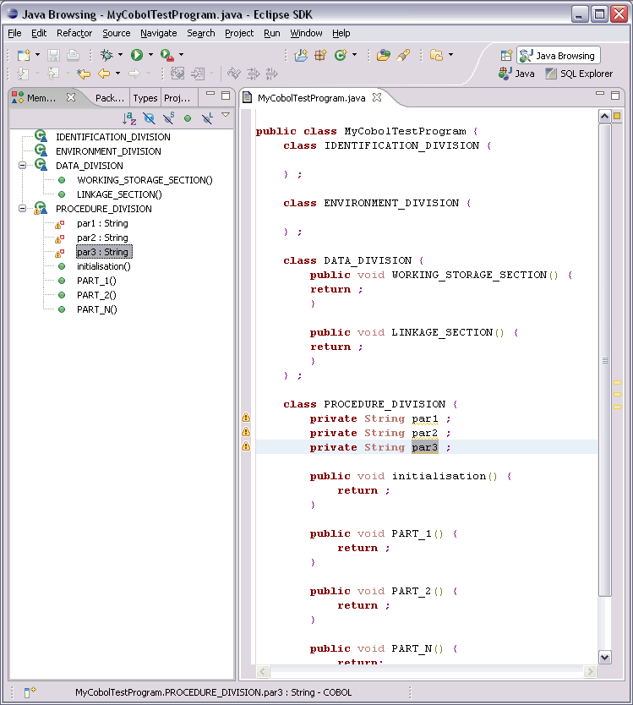This screenshot has width=633, height=705.
Task: Collapse the PROCEDURE_DIVISION tree node
Action: (x=23, y=209)
